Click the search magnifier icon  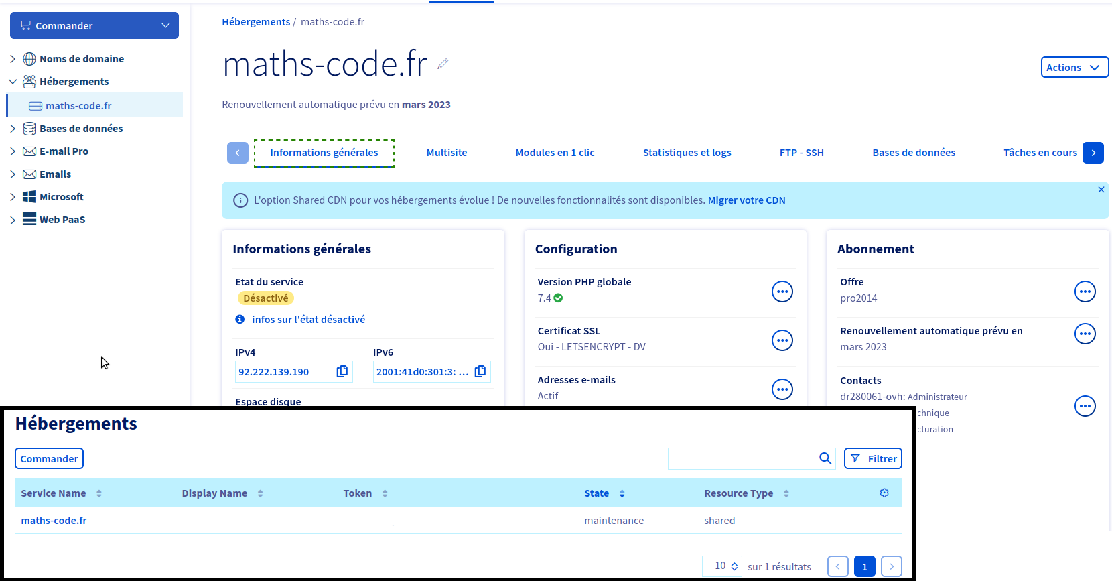coord(825,458)
